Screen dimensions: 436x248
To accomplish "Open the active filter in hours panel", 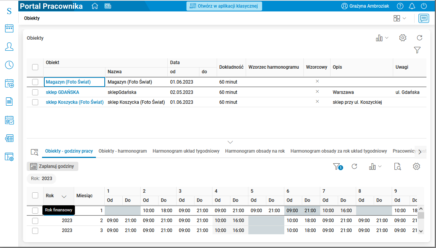I will pyautogui.click(x=338, y=167).
